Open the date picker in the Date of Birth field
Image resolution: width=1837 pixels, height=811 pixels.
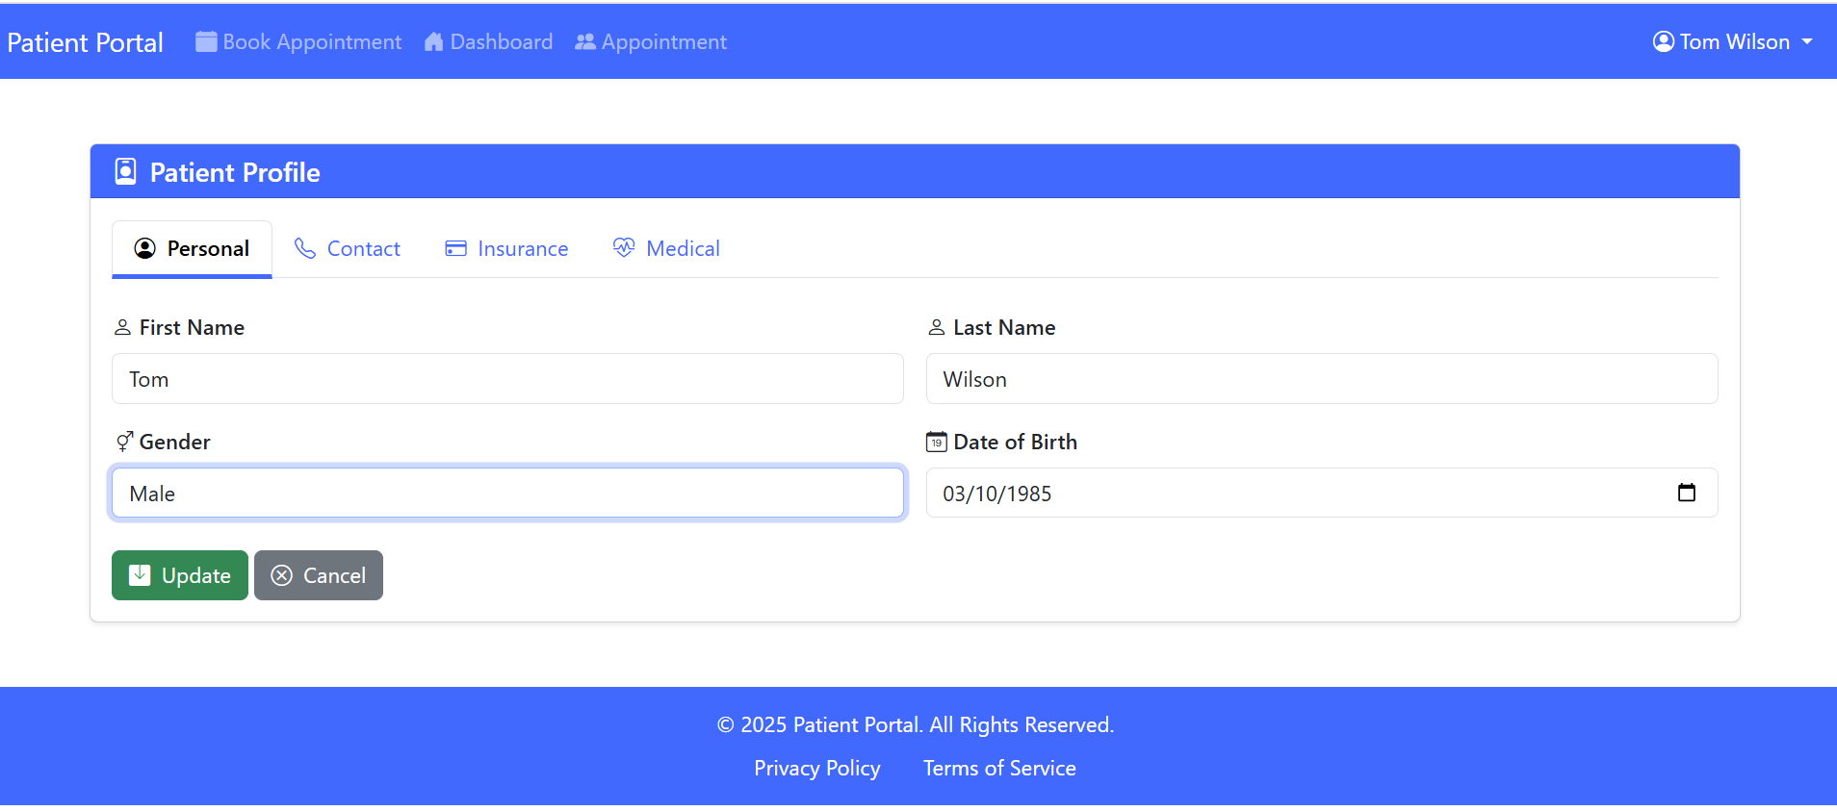(x=1687, y=493)
